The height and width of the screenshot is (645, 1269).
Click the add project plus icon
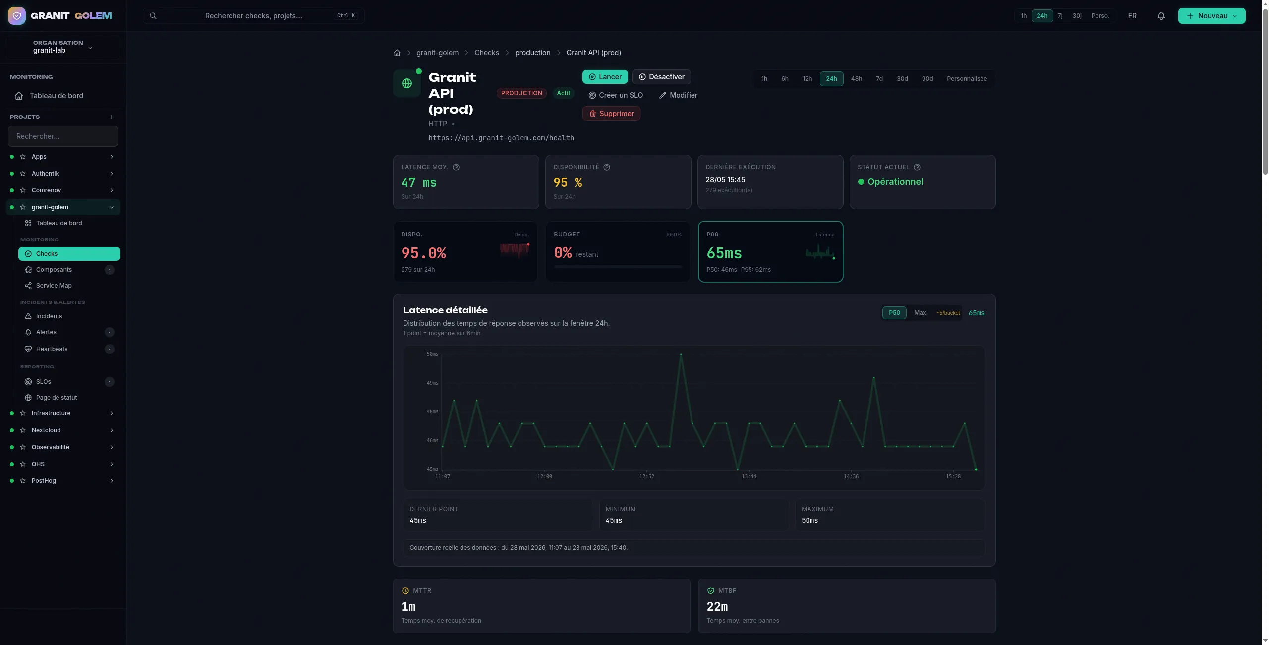(x=112, y=117)
